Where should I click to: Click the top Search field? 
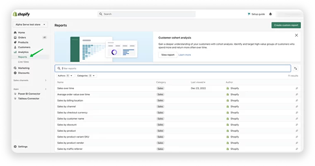[146, 14]
